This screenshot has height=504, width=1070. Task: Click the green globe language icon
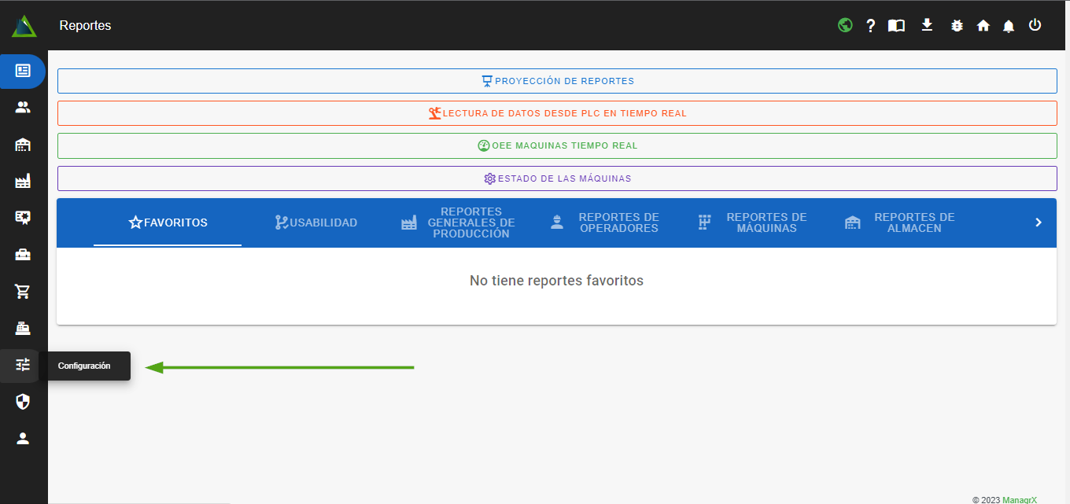point(845,25)
